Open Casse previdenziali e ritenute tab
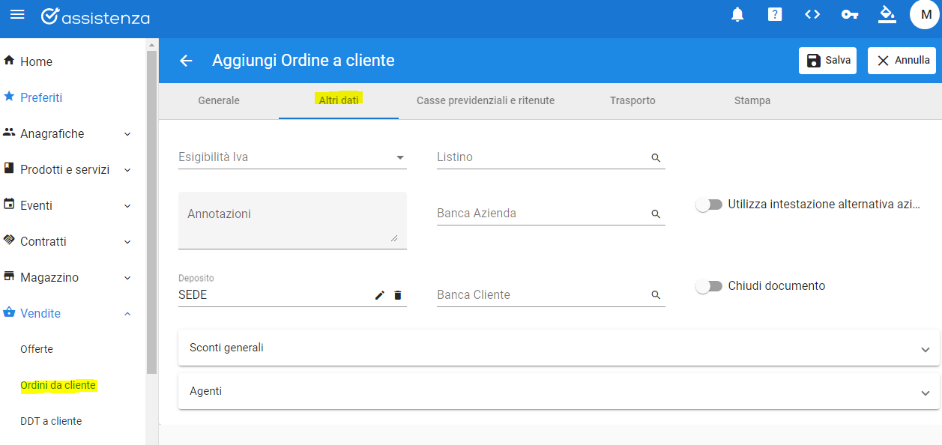The height and width of the screenshot is (445, 942). pos(486,100)
